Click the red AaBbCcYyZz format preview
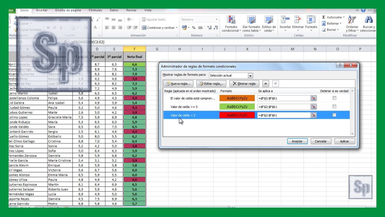The image size is (385, 217). [237, 115]
